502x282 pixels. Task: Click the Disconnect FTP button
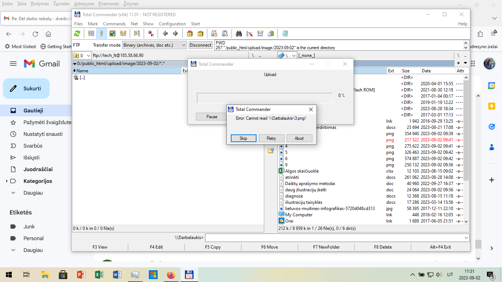click(x=200, y=45)
